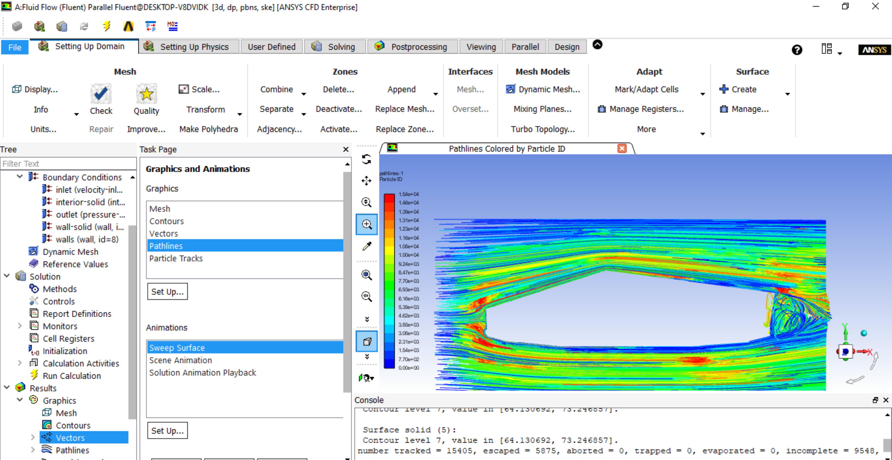Toggle the projection view cube button

367,342
